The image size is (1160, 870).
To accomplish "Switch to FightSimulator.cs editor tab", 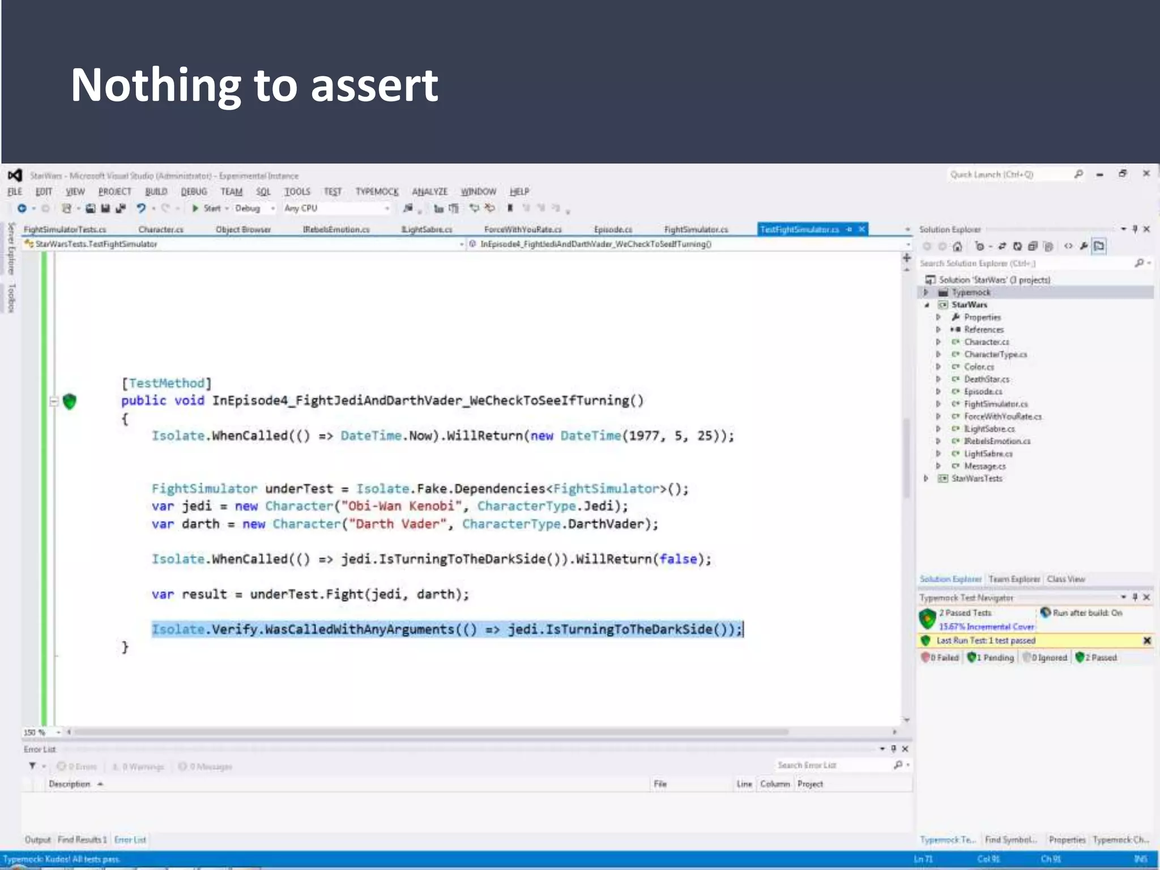I will pos(696,229).
